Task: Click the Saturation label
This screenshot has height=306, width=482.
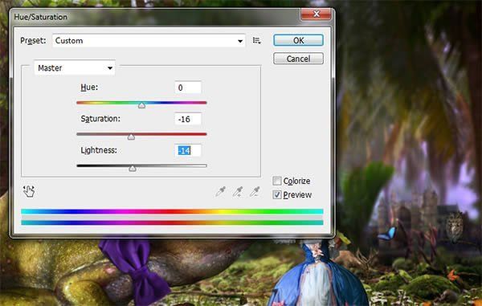Action: [x=100, y=119]
